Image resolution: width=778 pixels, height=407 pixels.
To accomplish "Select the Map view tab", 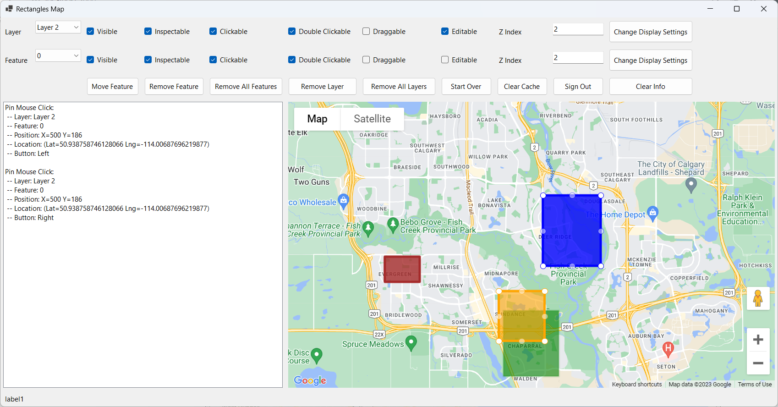I will [x=317, y=119].
